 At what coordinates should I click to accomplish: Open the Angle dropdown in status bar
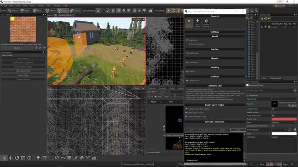[x=293, y=164]
